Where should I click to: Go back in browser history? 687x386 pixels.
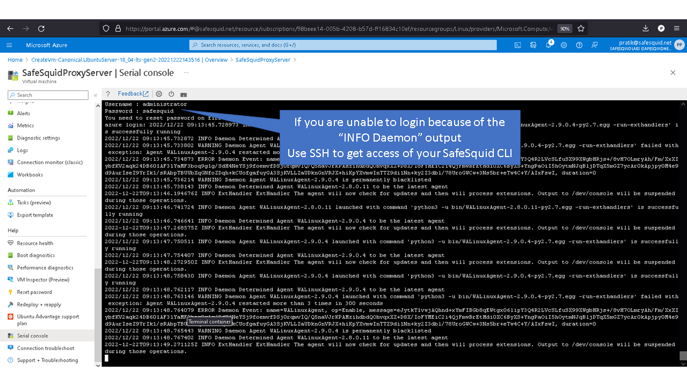click(x=11, y=28)
